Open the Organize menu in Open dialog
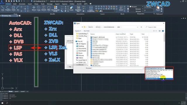The height and width of the screenshot is (105, 187). pyautogui.click(x=78, y=31)
